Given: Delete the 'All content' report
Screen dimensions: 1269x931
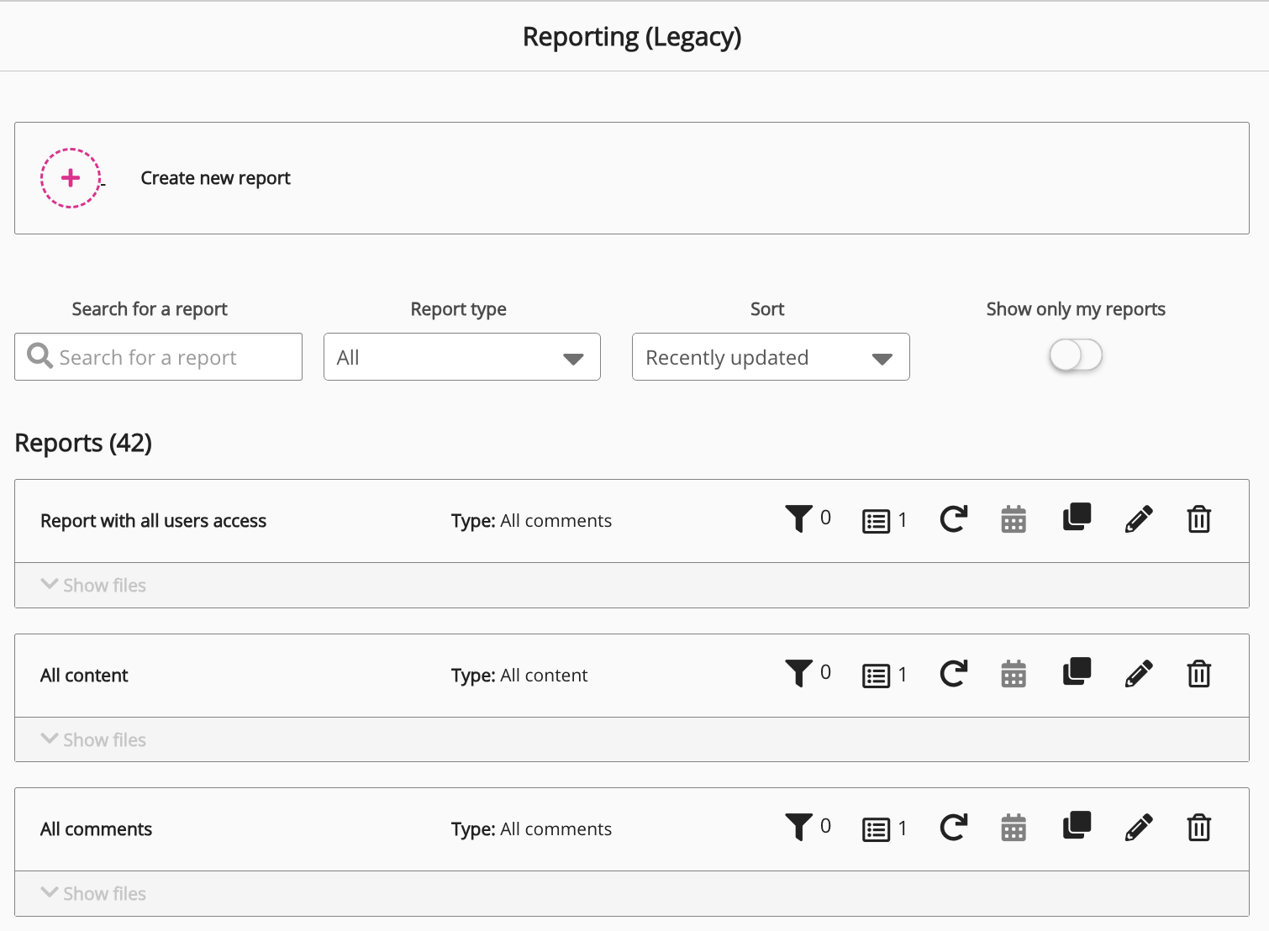Looking at the screenshot, I should click(1198, 675).
